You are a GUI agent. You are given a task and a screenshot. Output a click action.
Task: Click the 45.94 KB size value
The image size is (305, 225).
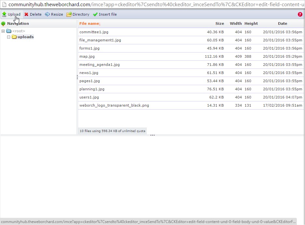pos(215,48)
